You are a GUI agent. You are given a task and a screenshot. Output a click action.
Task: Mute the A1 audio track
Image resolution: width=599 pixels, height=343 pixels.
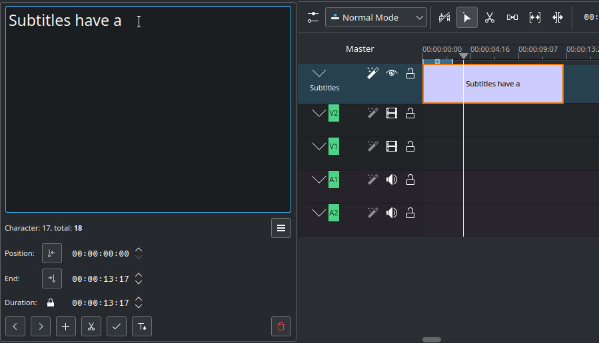point(392,179)
